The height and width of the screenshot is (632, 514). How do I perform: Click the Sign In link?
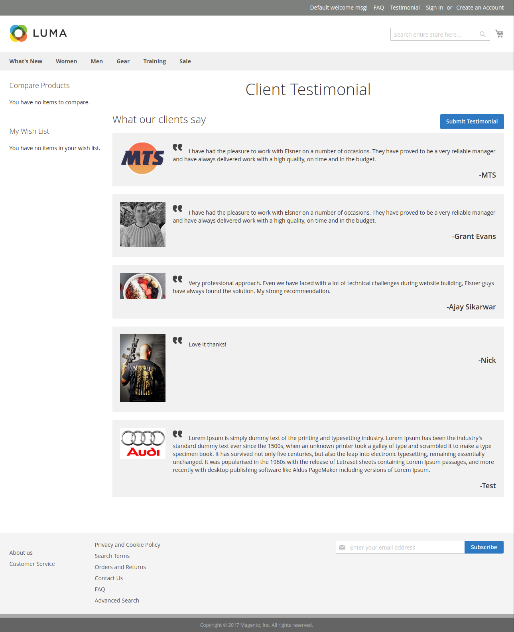[434, 8]
